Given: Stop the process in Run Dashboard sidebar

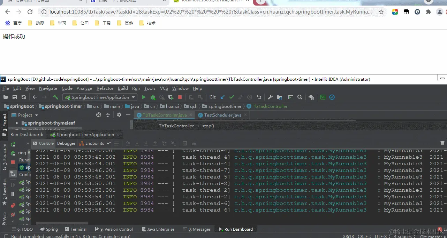Looking at the screenshot, I should 13,162.
